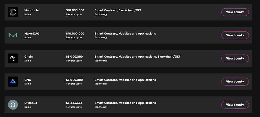The image size is (260, 117).
Task: Click the GMX blue triangle logo
Action: (13, 82)
